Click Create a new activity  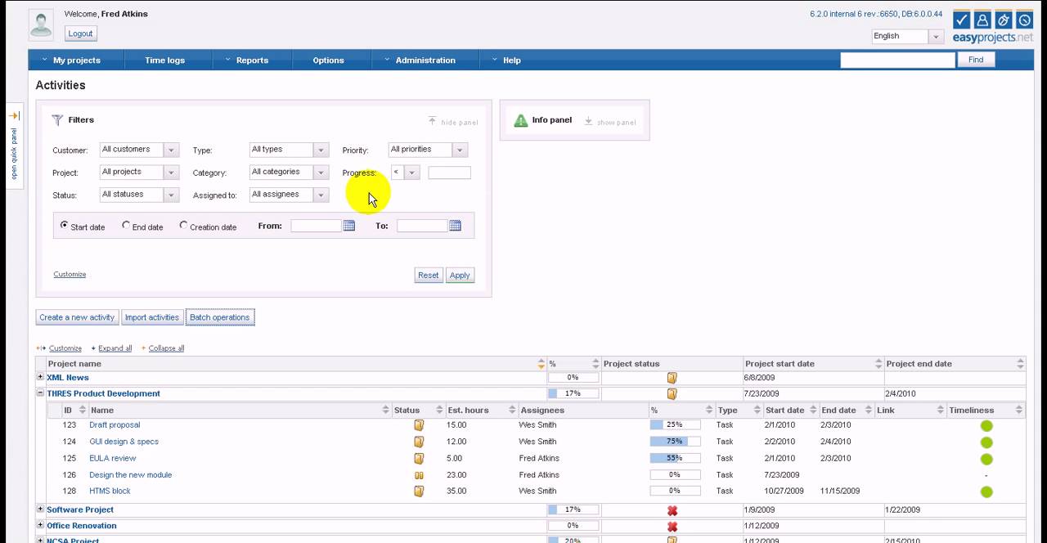[77, 317]
